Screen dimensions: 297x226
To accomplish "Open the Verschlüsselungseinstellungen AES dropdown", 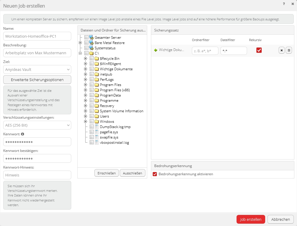I will (37, 125).
